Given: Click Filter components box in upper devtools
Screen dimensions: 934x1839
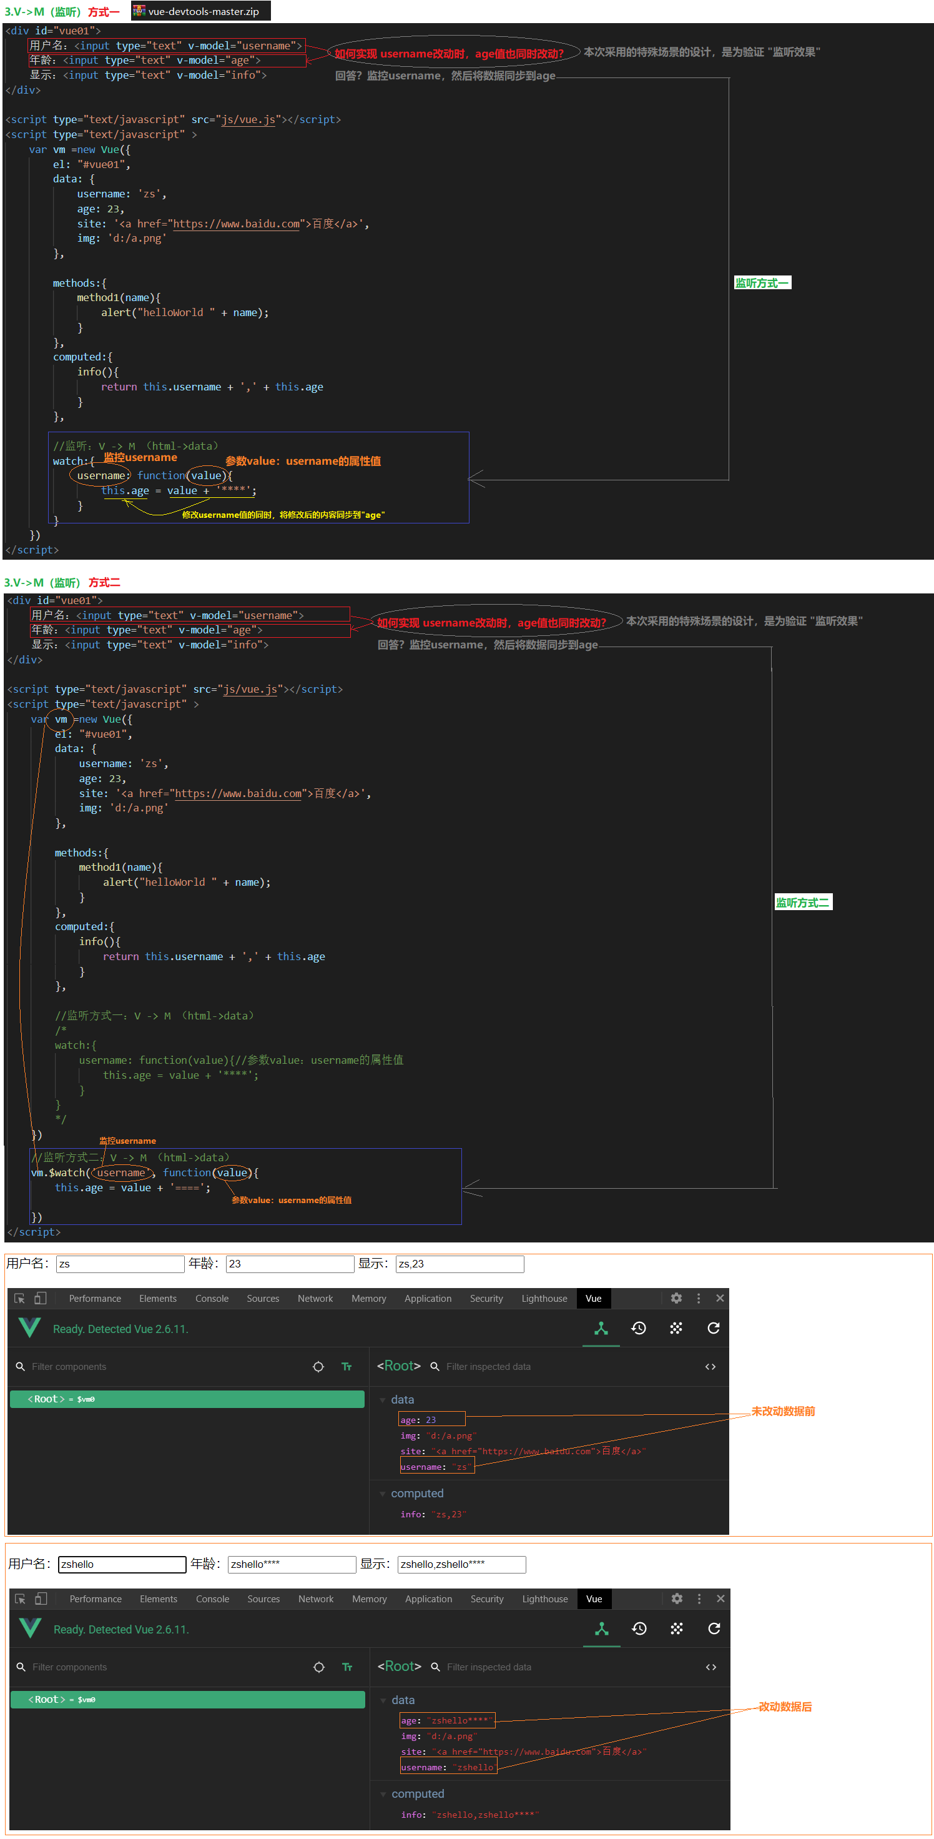Looking at the screenshot, I should pyautogui.click(x=164, y=1366).
